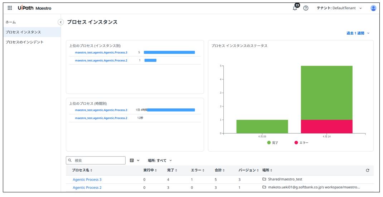Go to ホーム in the sidebar
This screenshot has width=383, height=197.
[11, 22]
